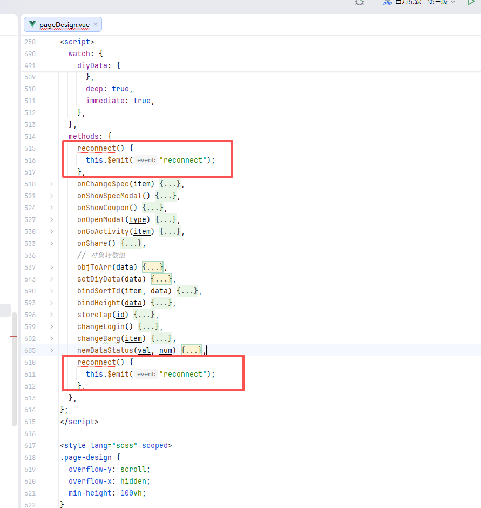Expand the newDataStatus(val, num) fold chevron
The image size is (481, 508).
(51, 350)
